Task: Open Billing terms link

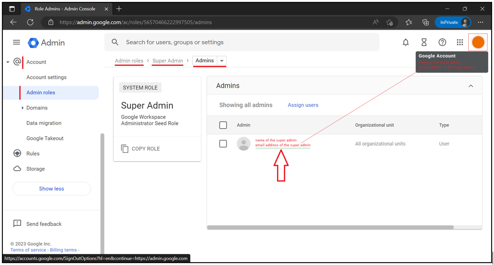Action: point(63,250)
